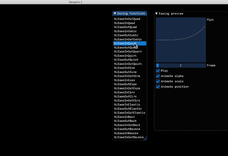The image size is (228, 156).
Task: Click the Frame slider
Action: (x=181, y=65)
